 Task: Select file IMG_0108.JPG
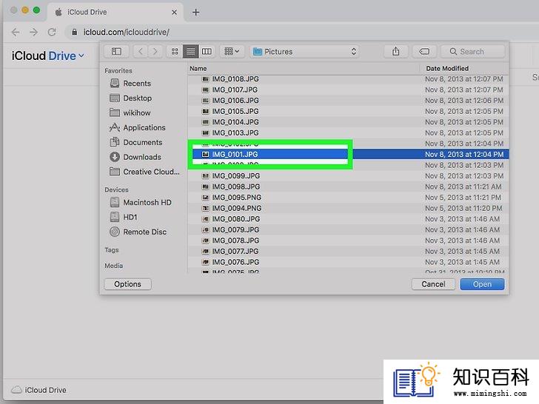tap(348, 79)
